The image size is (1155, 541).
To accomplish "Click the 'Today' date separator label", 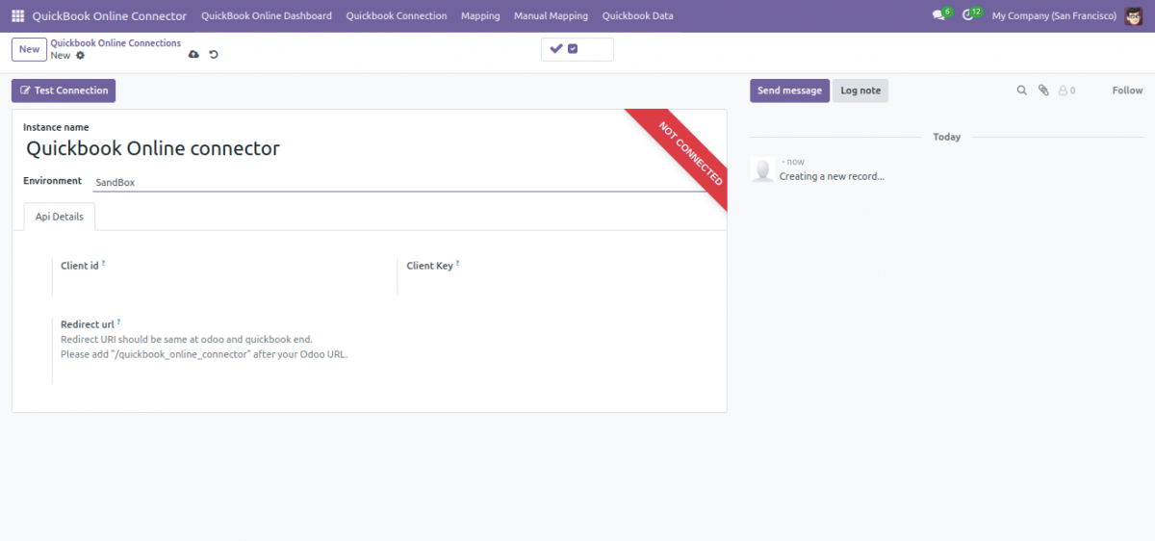I will tap(947, 137).
